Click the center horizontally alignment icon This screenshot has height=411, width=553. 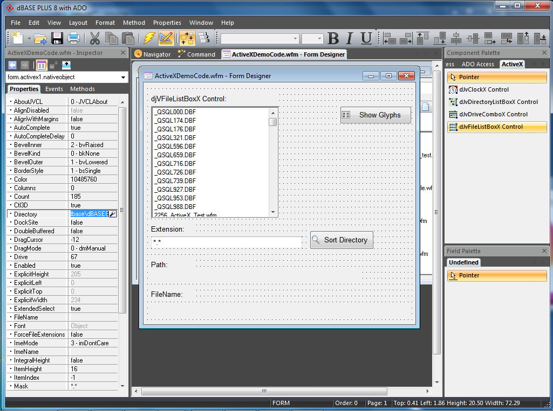pyautogui.click(x=456, y=38)
